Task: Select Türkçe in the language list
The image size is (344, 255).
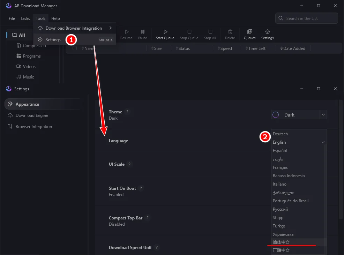Action: click(x=298, y=226)
